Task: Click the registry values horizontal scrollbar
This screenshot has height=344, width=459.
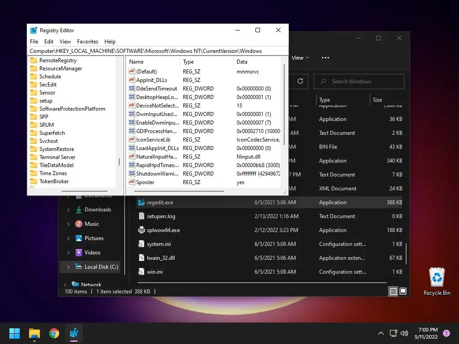Action: (x=179, y=191)
